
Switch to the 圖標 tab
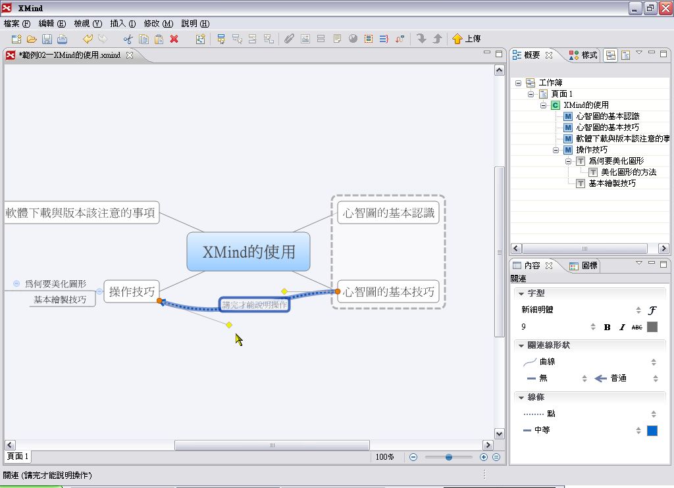(583, 266)
